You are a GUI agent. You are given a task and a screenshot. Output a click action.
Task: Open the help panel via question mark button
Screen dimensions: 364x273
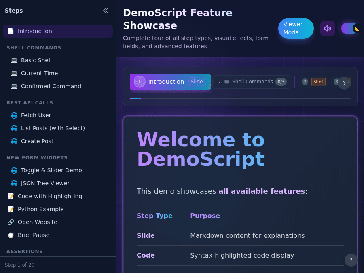click(x=351, y=260)
